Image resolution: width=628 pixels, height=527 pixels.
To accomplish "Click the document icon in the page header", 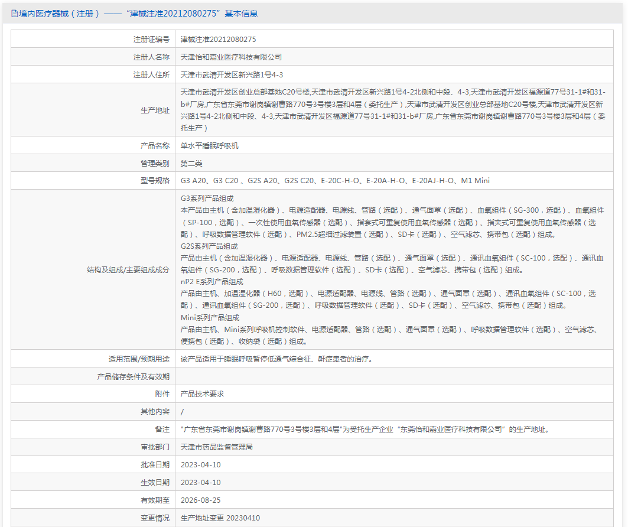I will tap(14, 14).
